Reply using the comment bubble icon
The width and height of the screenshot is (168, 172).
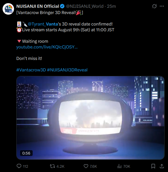19,166
